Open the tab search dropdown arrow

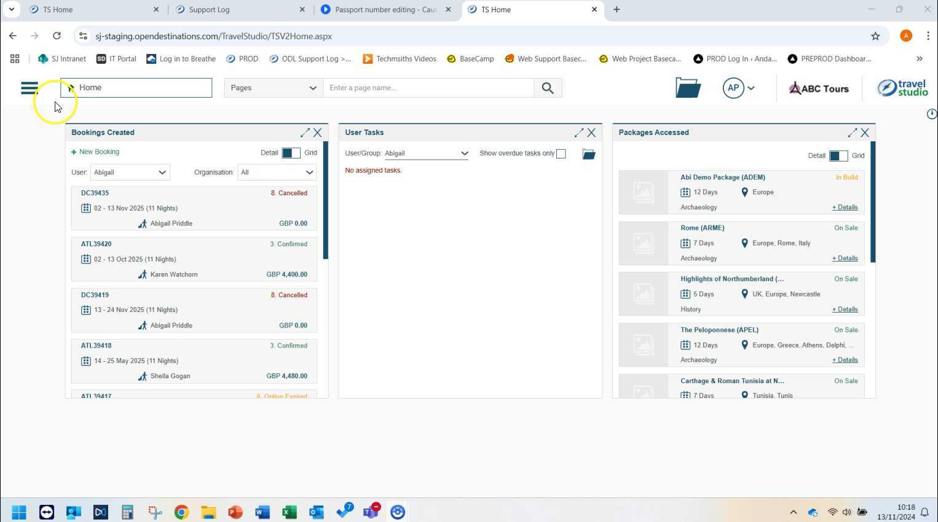point(11,9)
